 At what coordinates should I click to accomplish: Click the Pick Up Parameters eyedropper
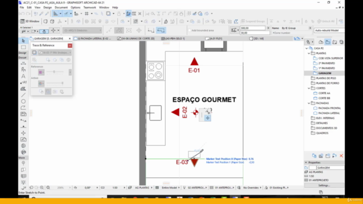click(41, 14)
